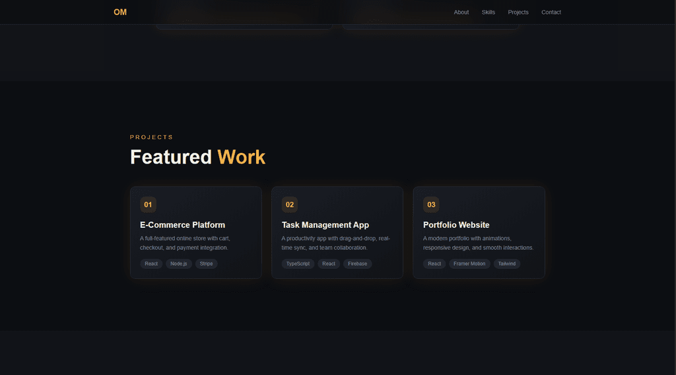The height and width of the screenshot is (375, 676).
Task: Open the Portfolio Website project title
Action: pos(456,225)
